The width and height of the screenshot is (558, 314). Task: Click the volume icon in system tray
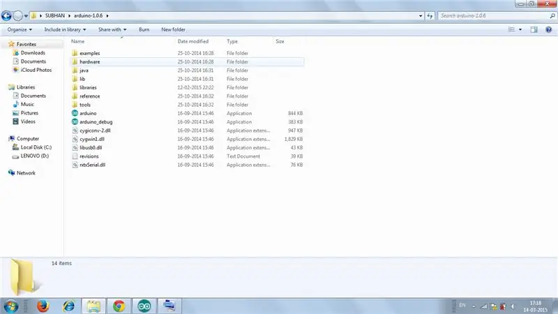coord(513,306)
